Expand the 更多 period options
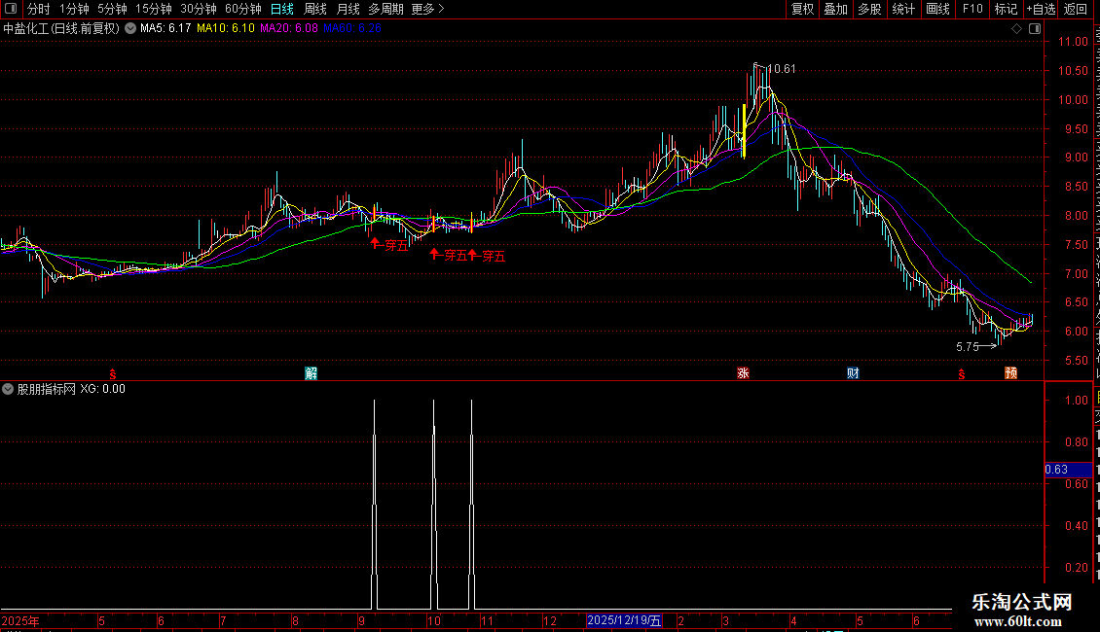 (x=427, y=9)
